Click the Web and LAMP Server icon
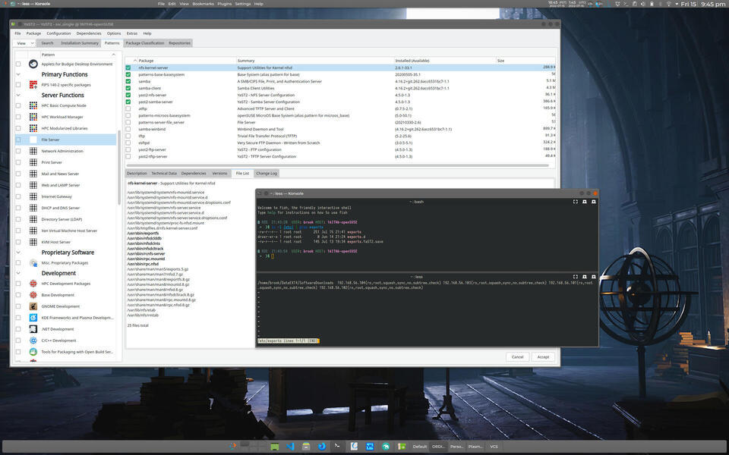The image size is (729, 455). (33, 185)
